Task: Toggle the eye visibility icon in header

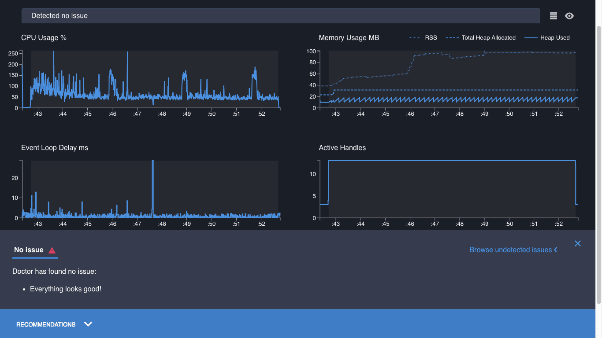Action: tap(569, 16)
